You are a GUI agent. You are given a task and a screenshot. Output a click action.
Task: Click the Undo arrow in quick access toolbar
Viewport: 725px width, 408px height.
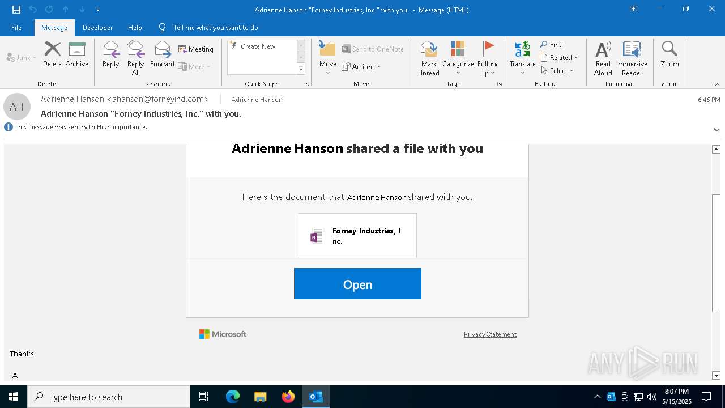(x=33, y=10)
